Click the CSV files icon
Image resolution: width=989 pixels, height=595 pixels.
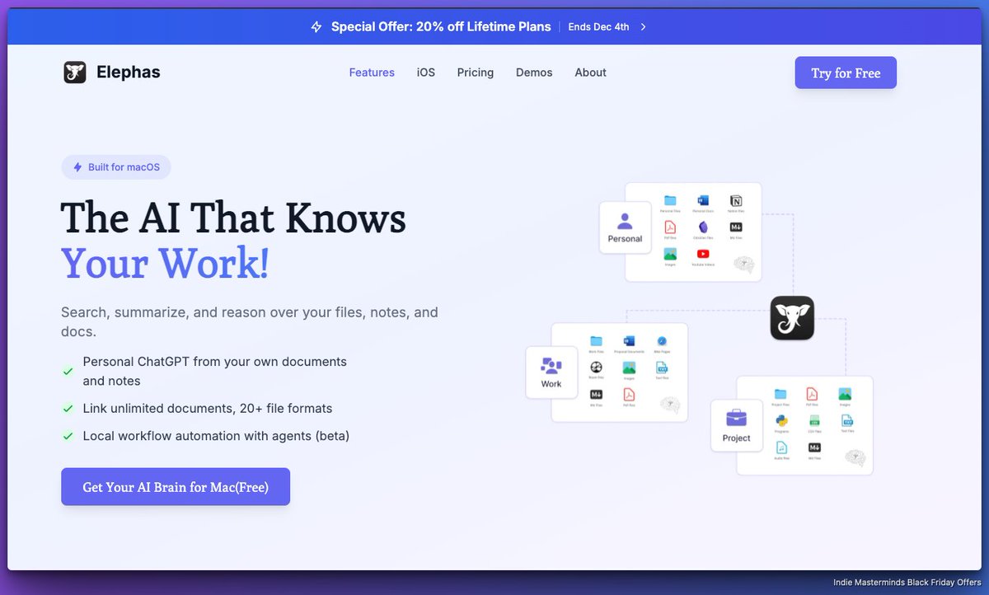813,420
